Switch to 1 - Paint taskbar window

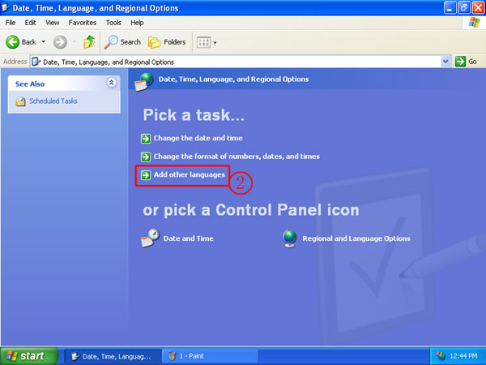209,355
